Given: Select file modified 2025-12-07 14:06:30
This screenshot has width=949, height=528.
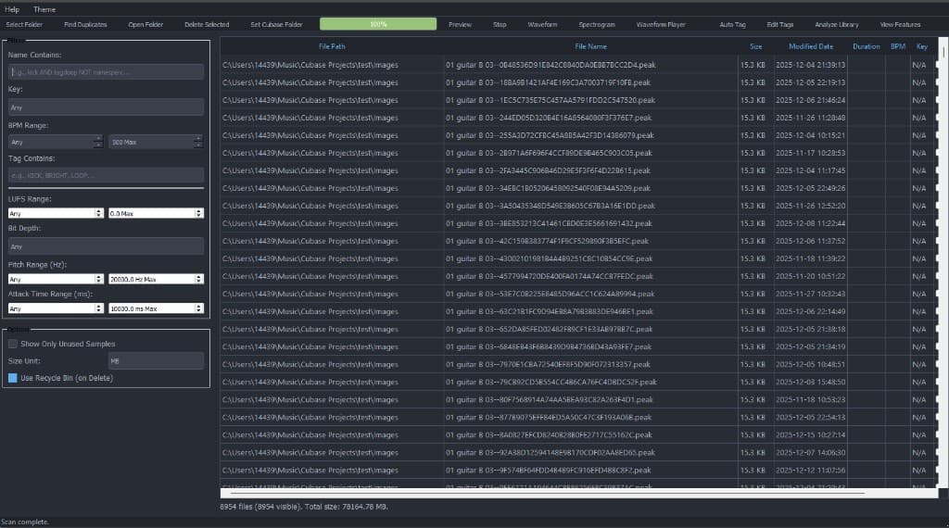Looking at the screenshot, I should tap(578, 452).
